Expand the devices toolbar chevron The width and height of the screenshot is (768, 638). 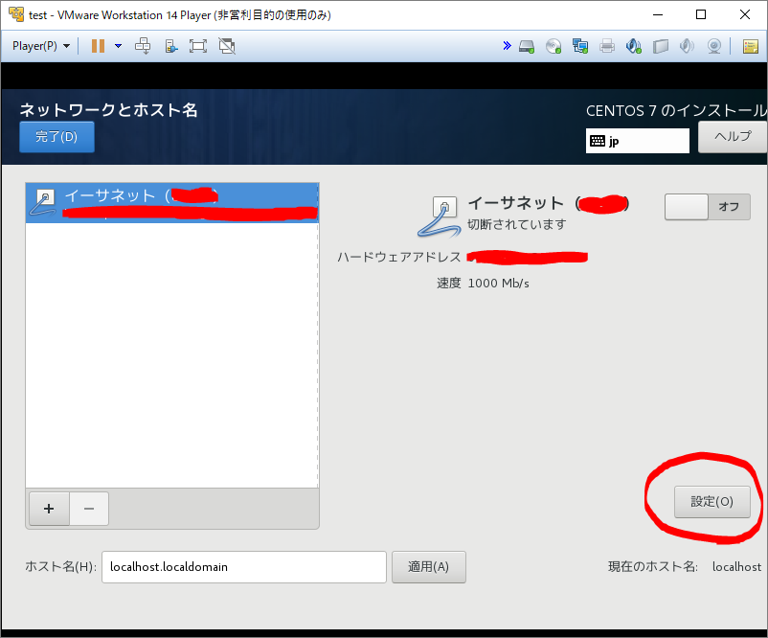tap(507, 46)
